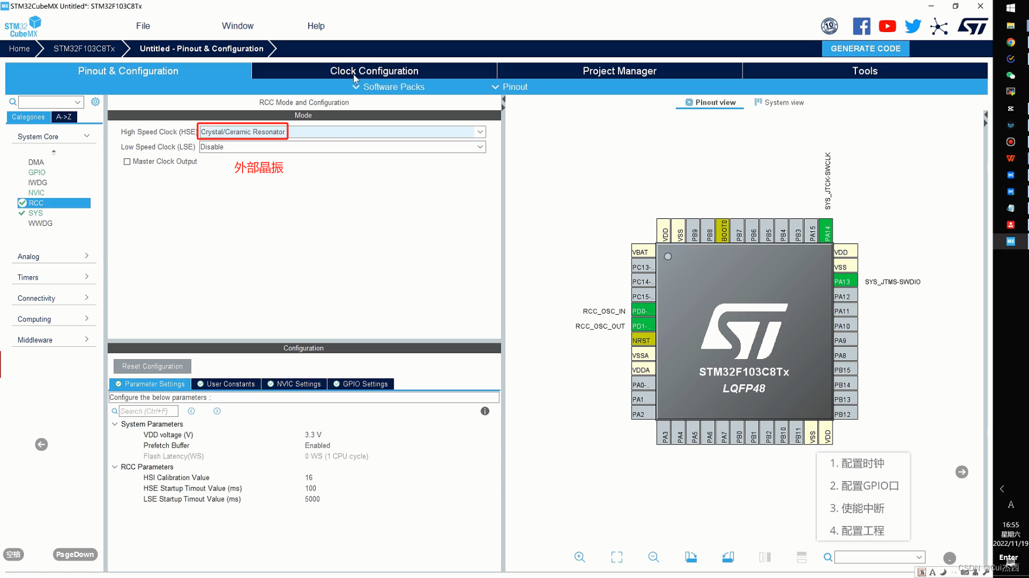Open the Twitter icon link

tap(913, 26)
